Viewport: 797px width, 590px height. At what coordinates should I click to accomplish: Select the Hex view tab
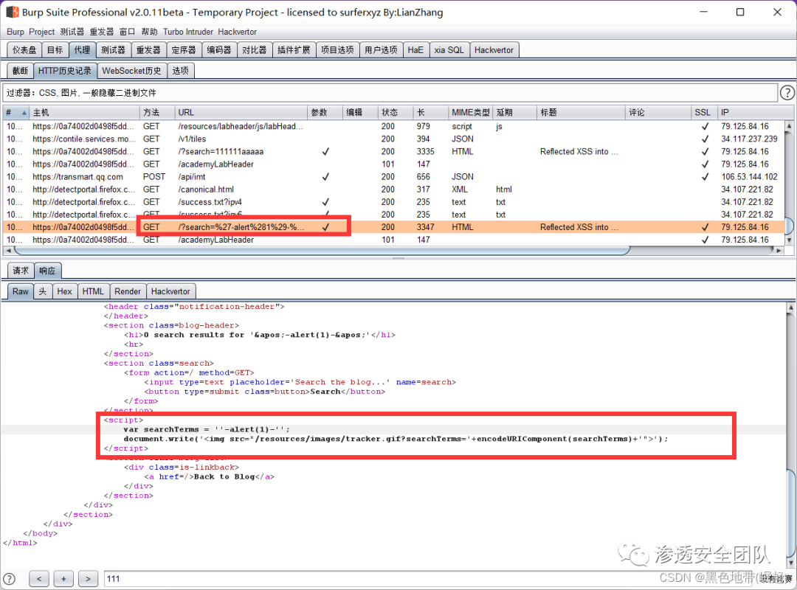(x=64, y=291)
